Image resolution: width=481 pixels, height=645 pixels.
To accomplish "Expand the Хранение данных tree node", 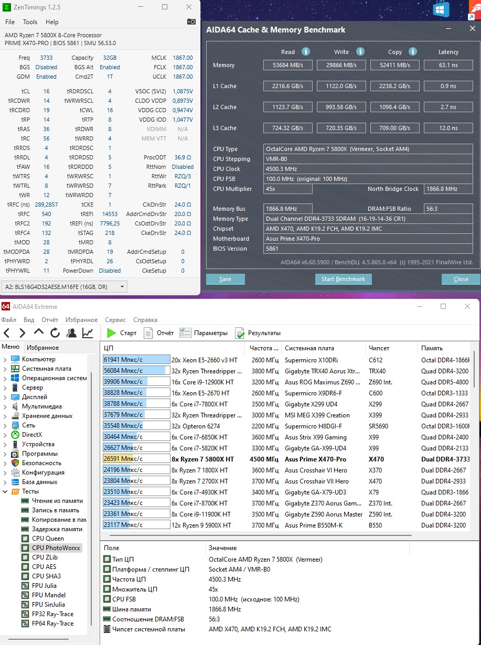I will 5,416.
